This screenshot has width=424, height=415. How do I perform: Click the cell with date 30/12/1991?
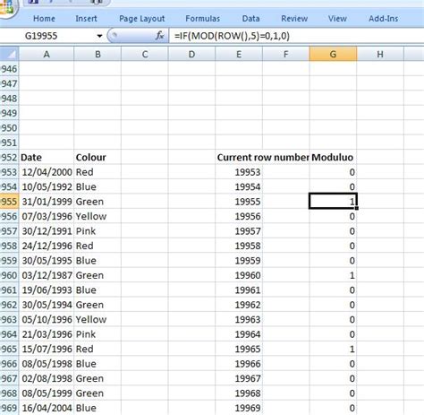pyautogui.click(x=47, y=231)
